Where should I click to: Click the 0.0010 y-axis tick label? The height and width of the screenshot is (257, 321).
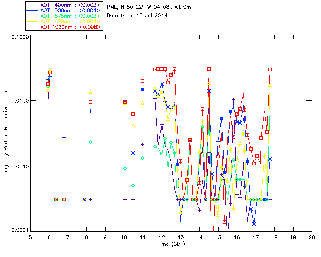coord(18,166)
